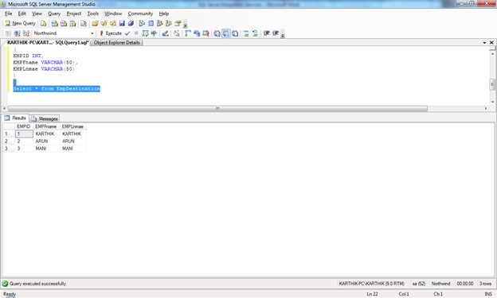Parse the query with the checkmark icon
Viewport: 497px width, 298px height.
pos(127,33)
